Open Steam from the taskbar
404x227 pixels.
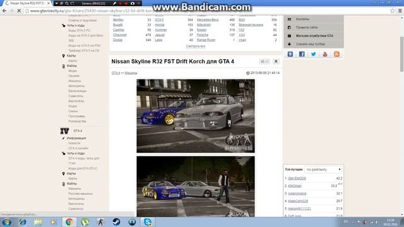(x=116, y=222)
